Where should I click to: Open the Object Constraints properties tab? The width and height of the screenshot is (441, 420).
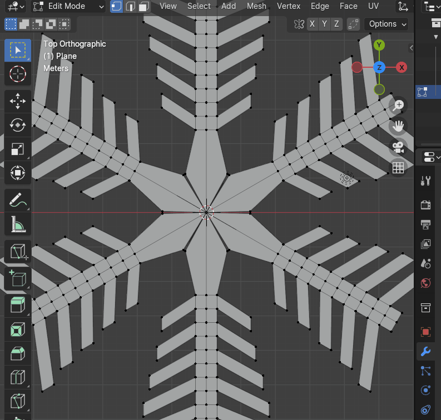(x=425, y=409)
